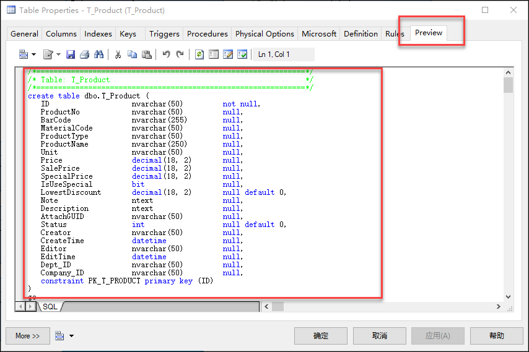Click the checkmark list toolbar icon
529x352 pixels.
point(242,54)
